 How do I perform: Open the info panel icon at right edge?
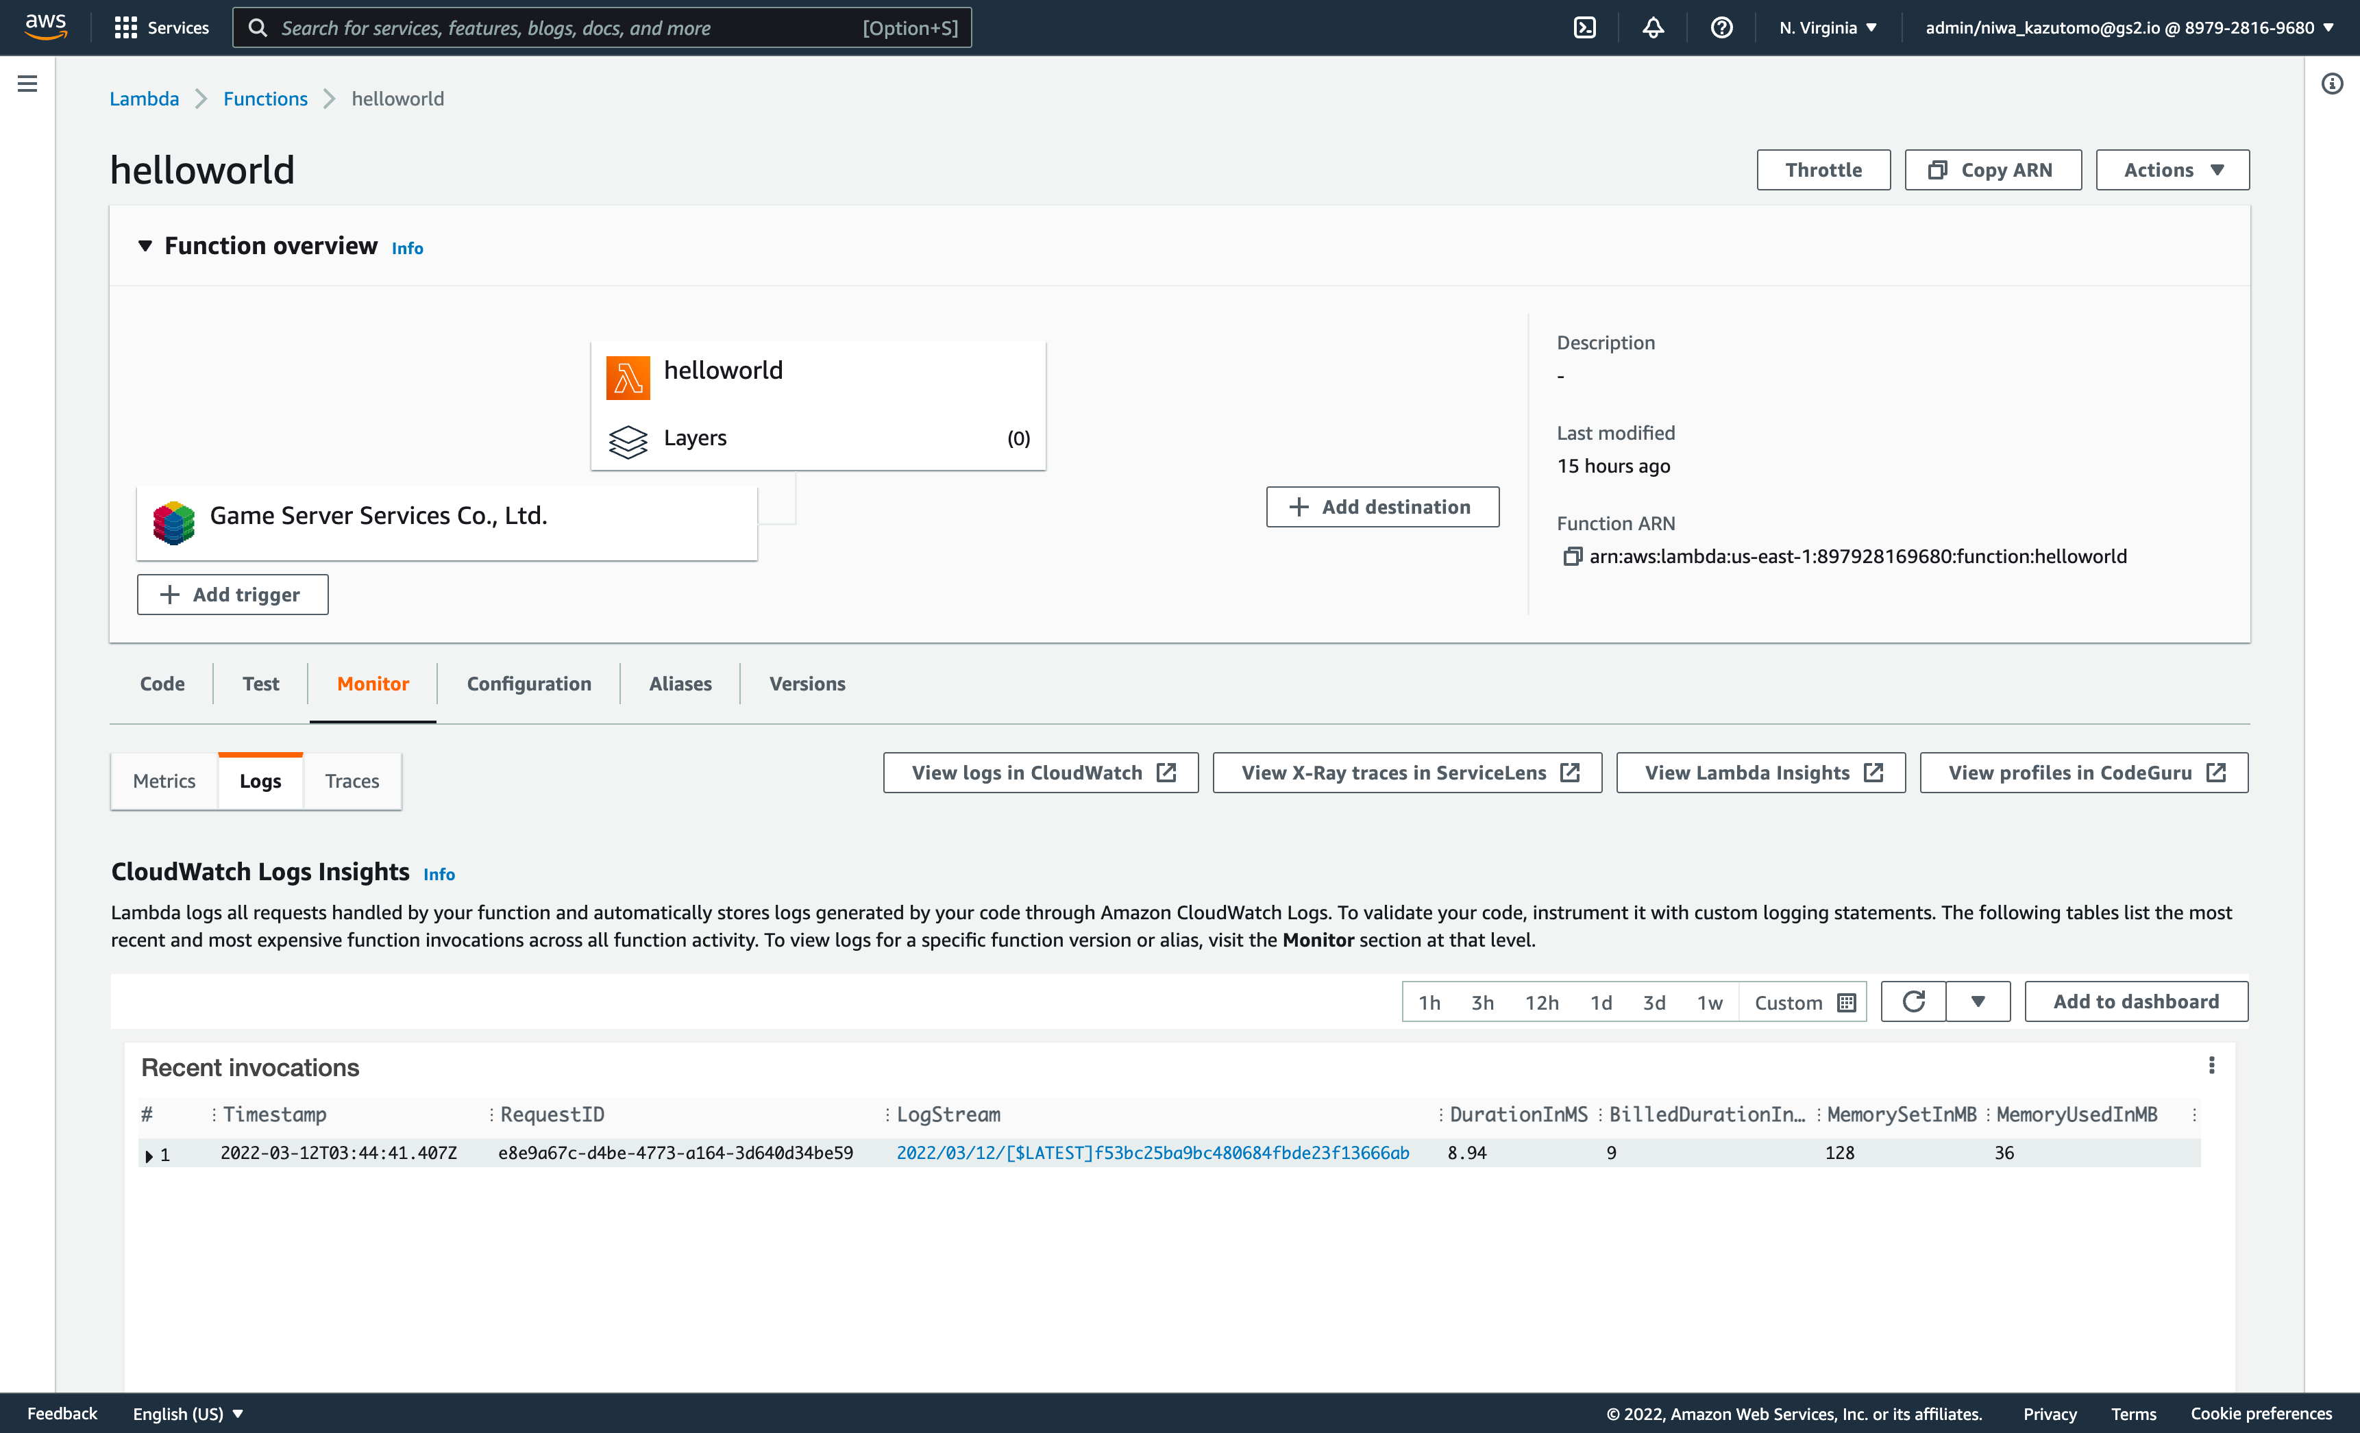coord(2332,84)
